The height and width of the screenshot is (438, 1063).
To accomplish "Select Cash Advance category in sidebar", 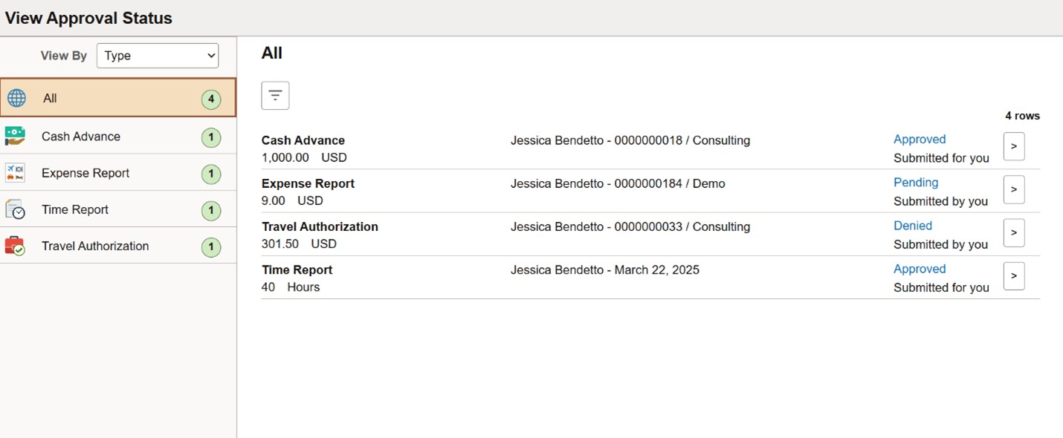I will coord(81,137).
